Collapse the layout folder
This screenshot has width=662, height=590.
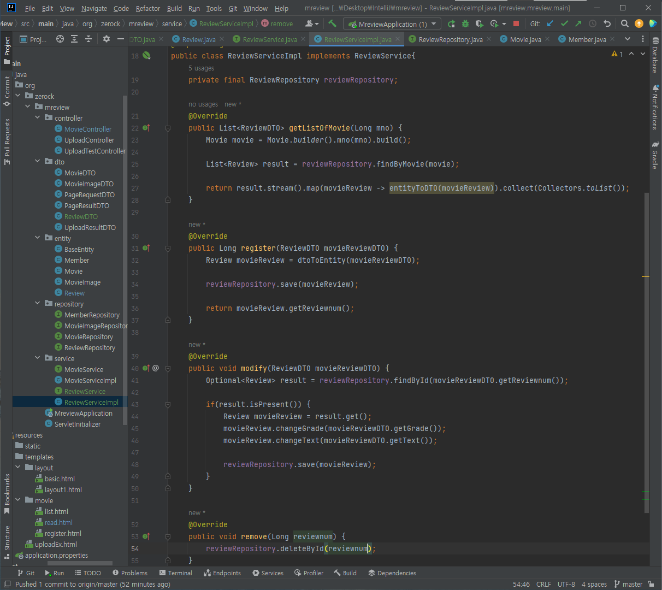pyautogui.click(x=18, y=468)
